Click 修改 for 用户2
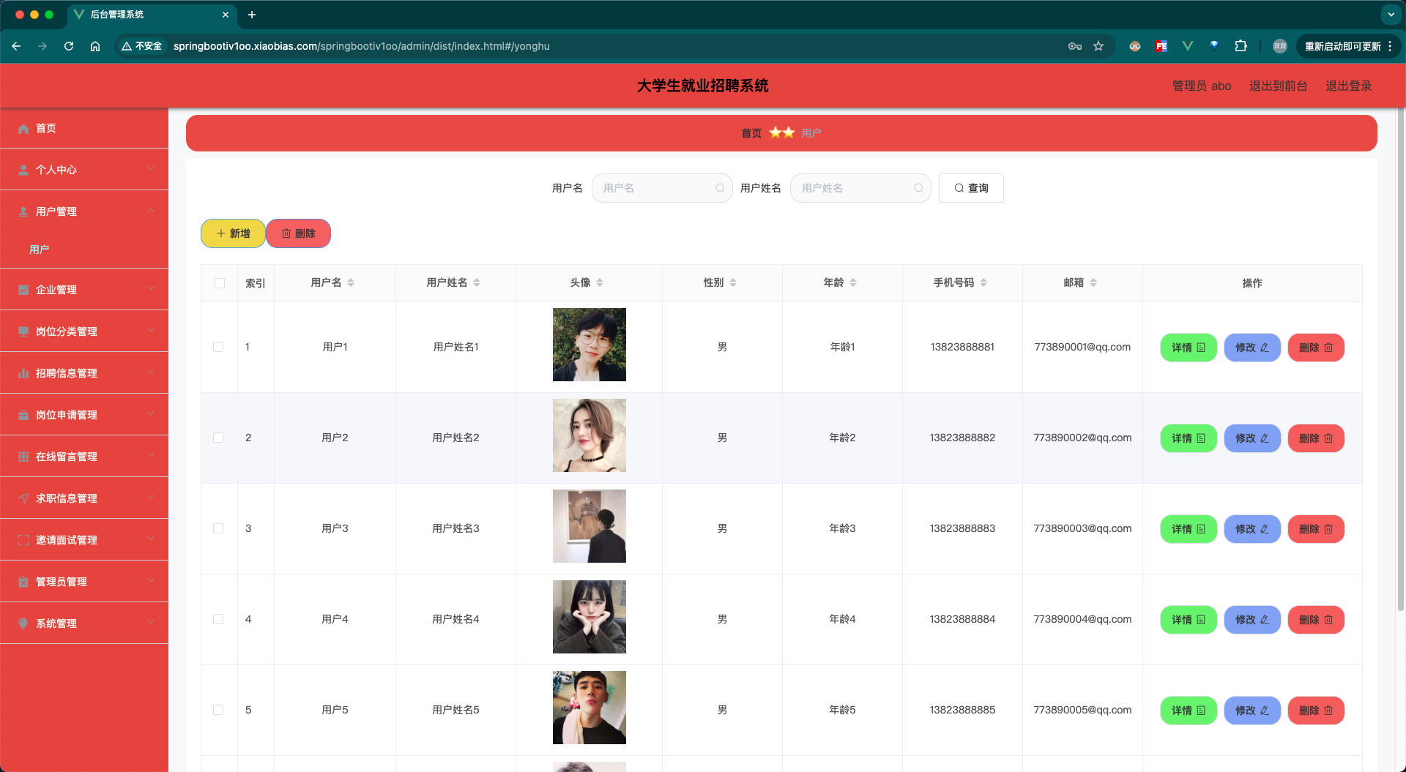The image size is (1406, 772). point(1252,438)
